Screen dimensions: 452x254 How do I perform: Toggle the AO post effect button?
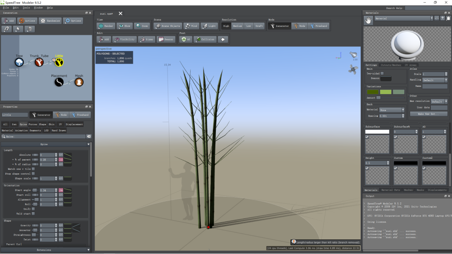(186, 39)
